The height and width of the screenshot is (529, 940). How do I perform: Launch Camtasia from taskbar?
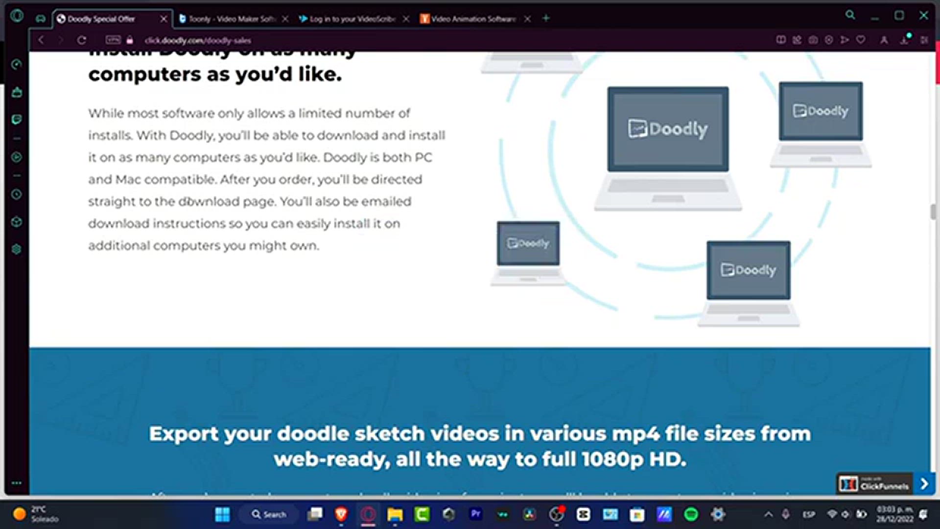click(422, 514)
